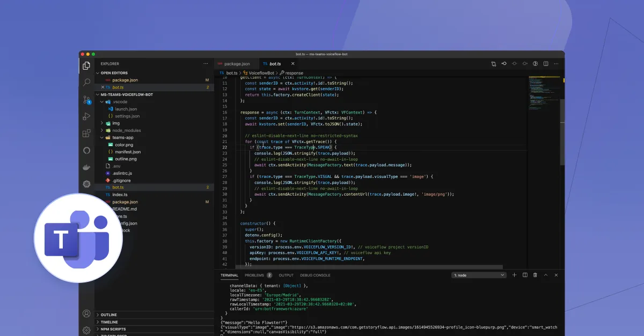644x336 pixels.
Task: Open the Docker view in activity bar
Action: [86, 167]
